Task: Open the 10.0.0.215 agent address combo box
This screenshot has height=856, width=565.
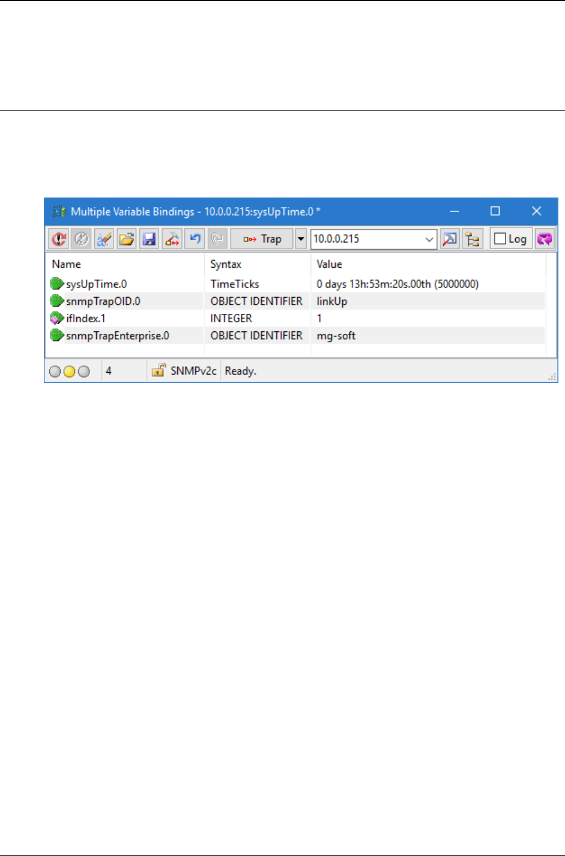Action: 373,239
